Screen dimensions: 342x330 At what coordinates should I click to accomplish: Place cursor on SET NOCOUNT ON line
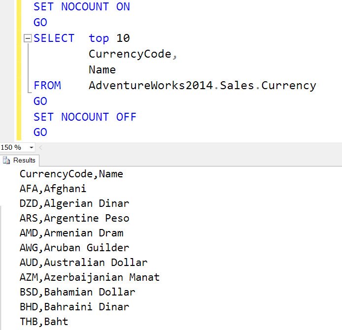click(82, 6)
